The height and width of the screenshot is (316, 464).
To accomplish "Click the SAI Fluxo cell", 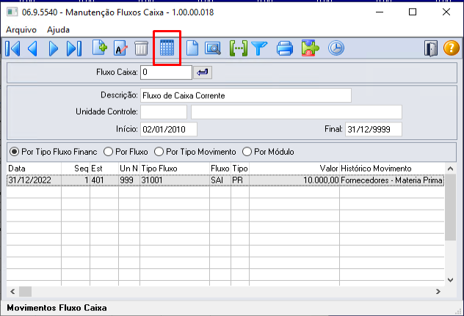I will (x=220, y=180).
